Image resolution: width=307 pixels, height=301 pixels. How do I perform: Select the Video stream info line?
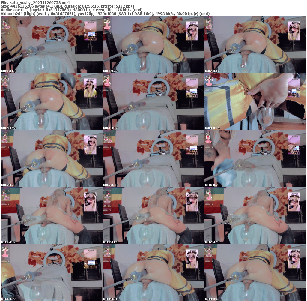click(105, 14)
